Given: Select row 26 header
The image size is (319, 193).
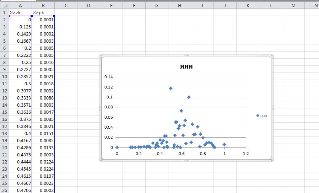Looking at the screenshot, I should click(5, 190).
